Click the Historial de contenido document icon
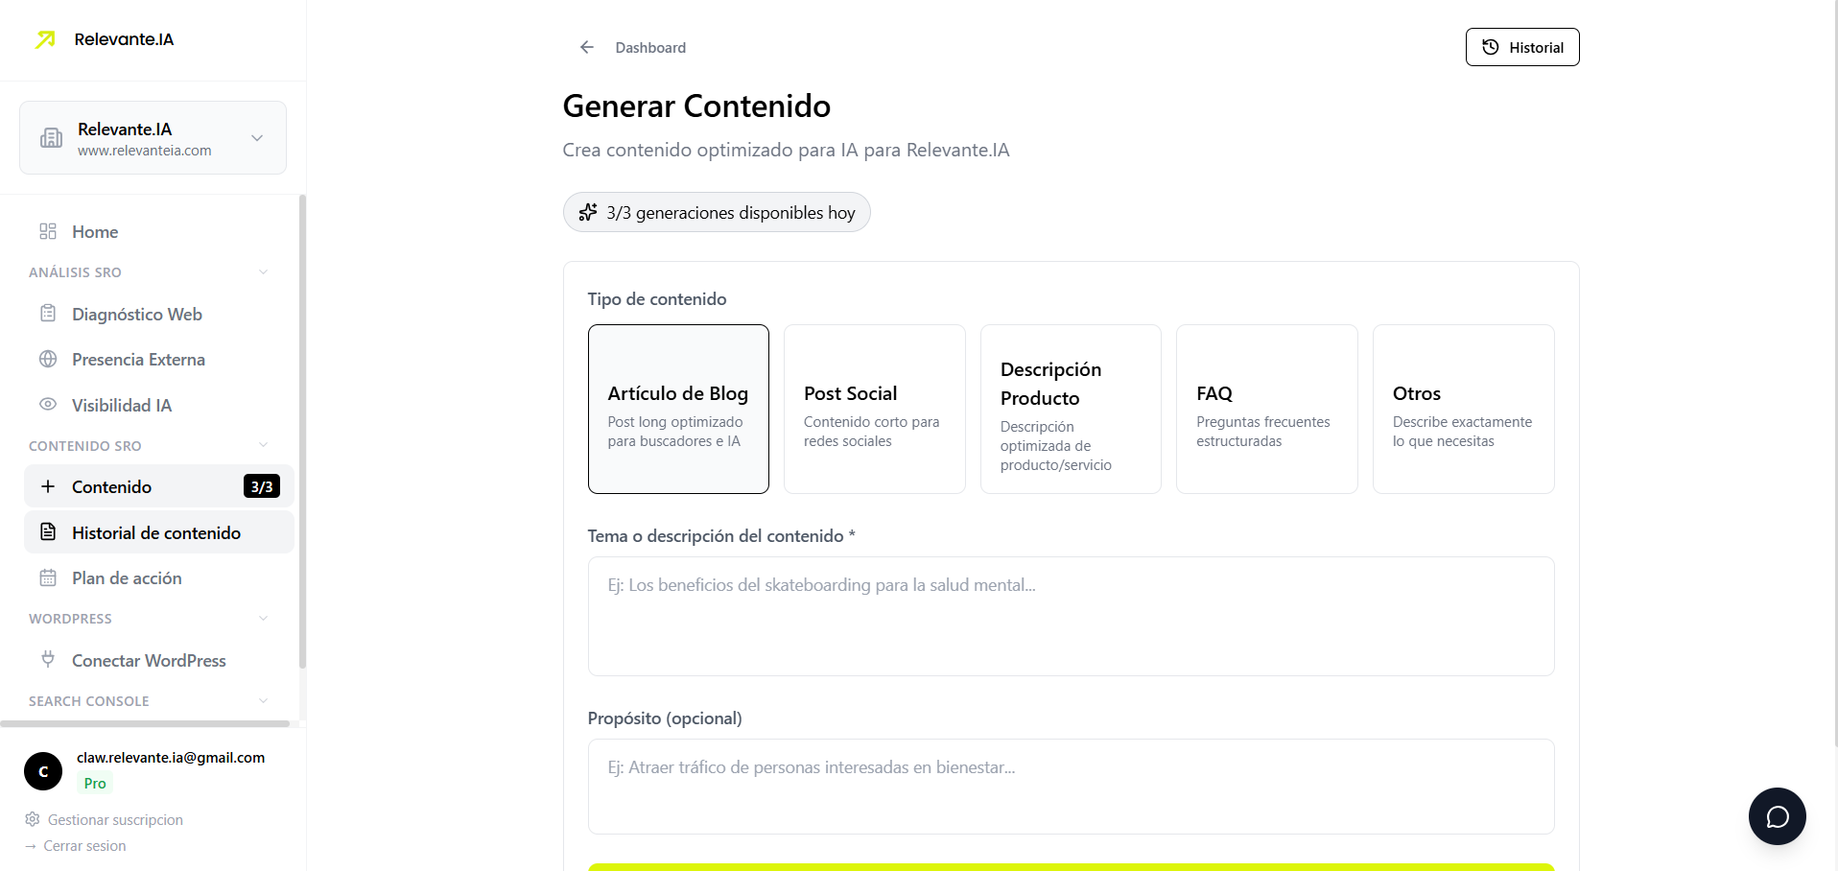The image size is (1838, 871). (48, 531)
